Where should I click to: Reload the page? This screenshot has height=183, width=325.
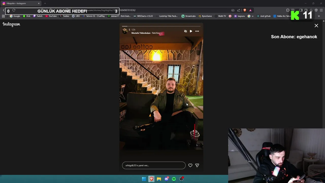(14, 10)
